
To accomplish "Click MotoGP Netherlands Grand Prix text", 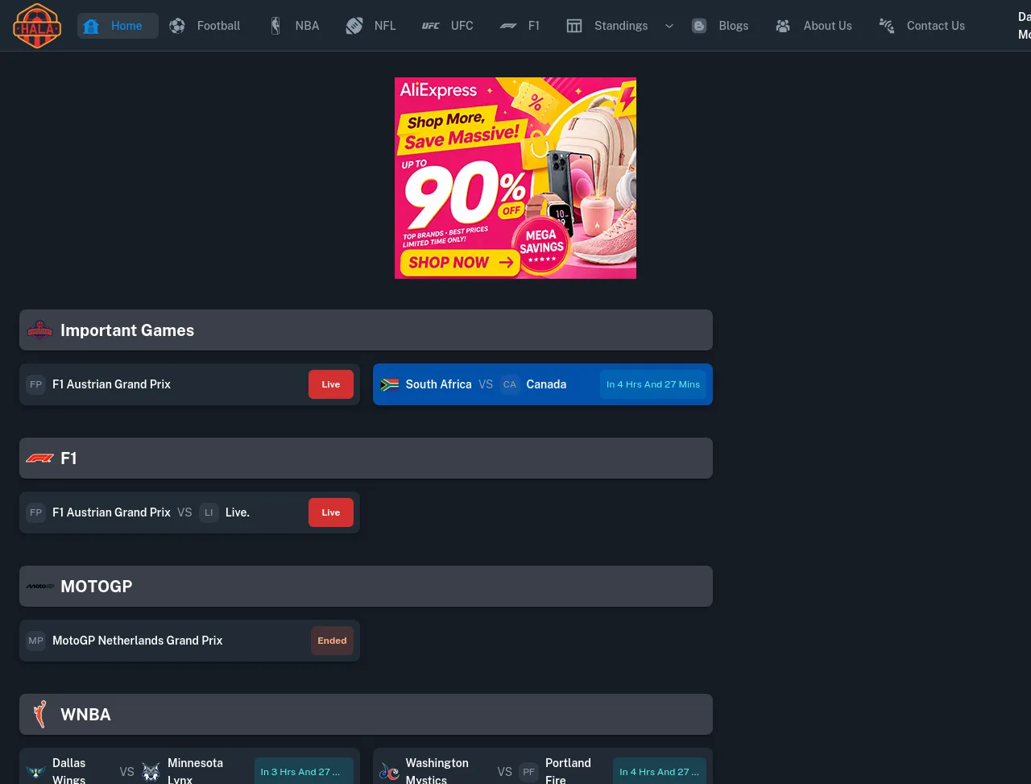I will (138, 641).
